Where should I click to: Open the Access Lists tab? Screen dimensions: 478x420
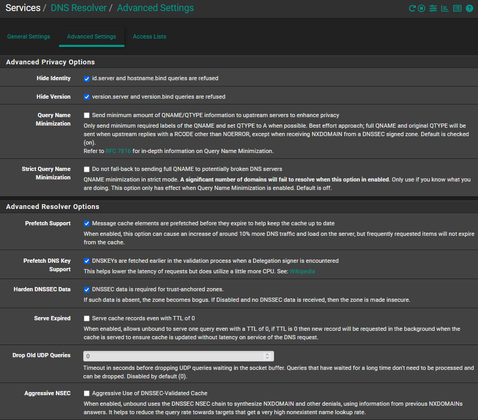(149, 37)
